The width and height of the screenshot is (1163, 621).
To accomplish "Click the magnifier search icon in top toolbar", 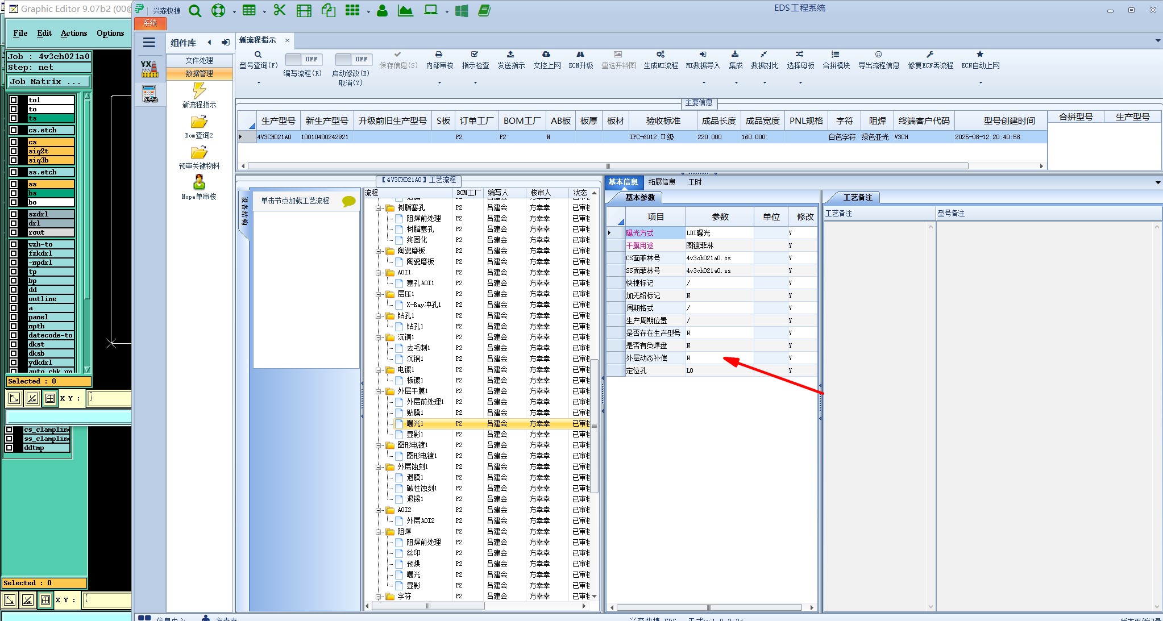I will (x=195, y=11).
